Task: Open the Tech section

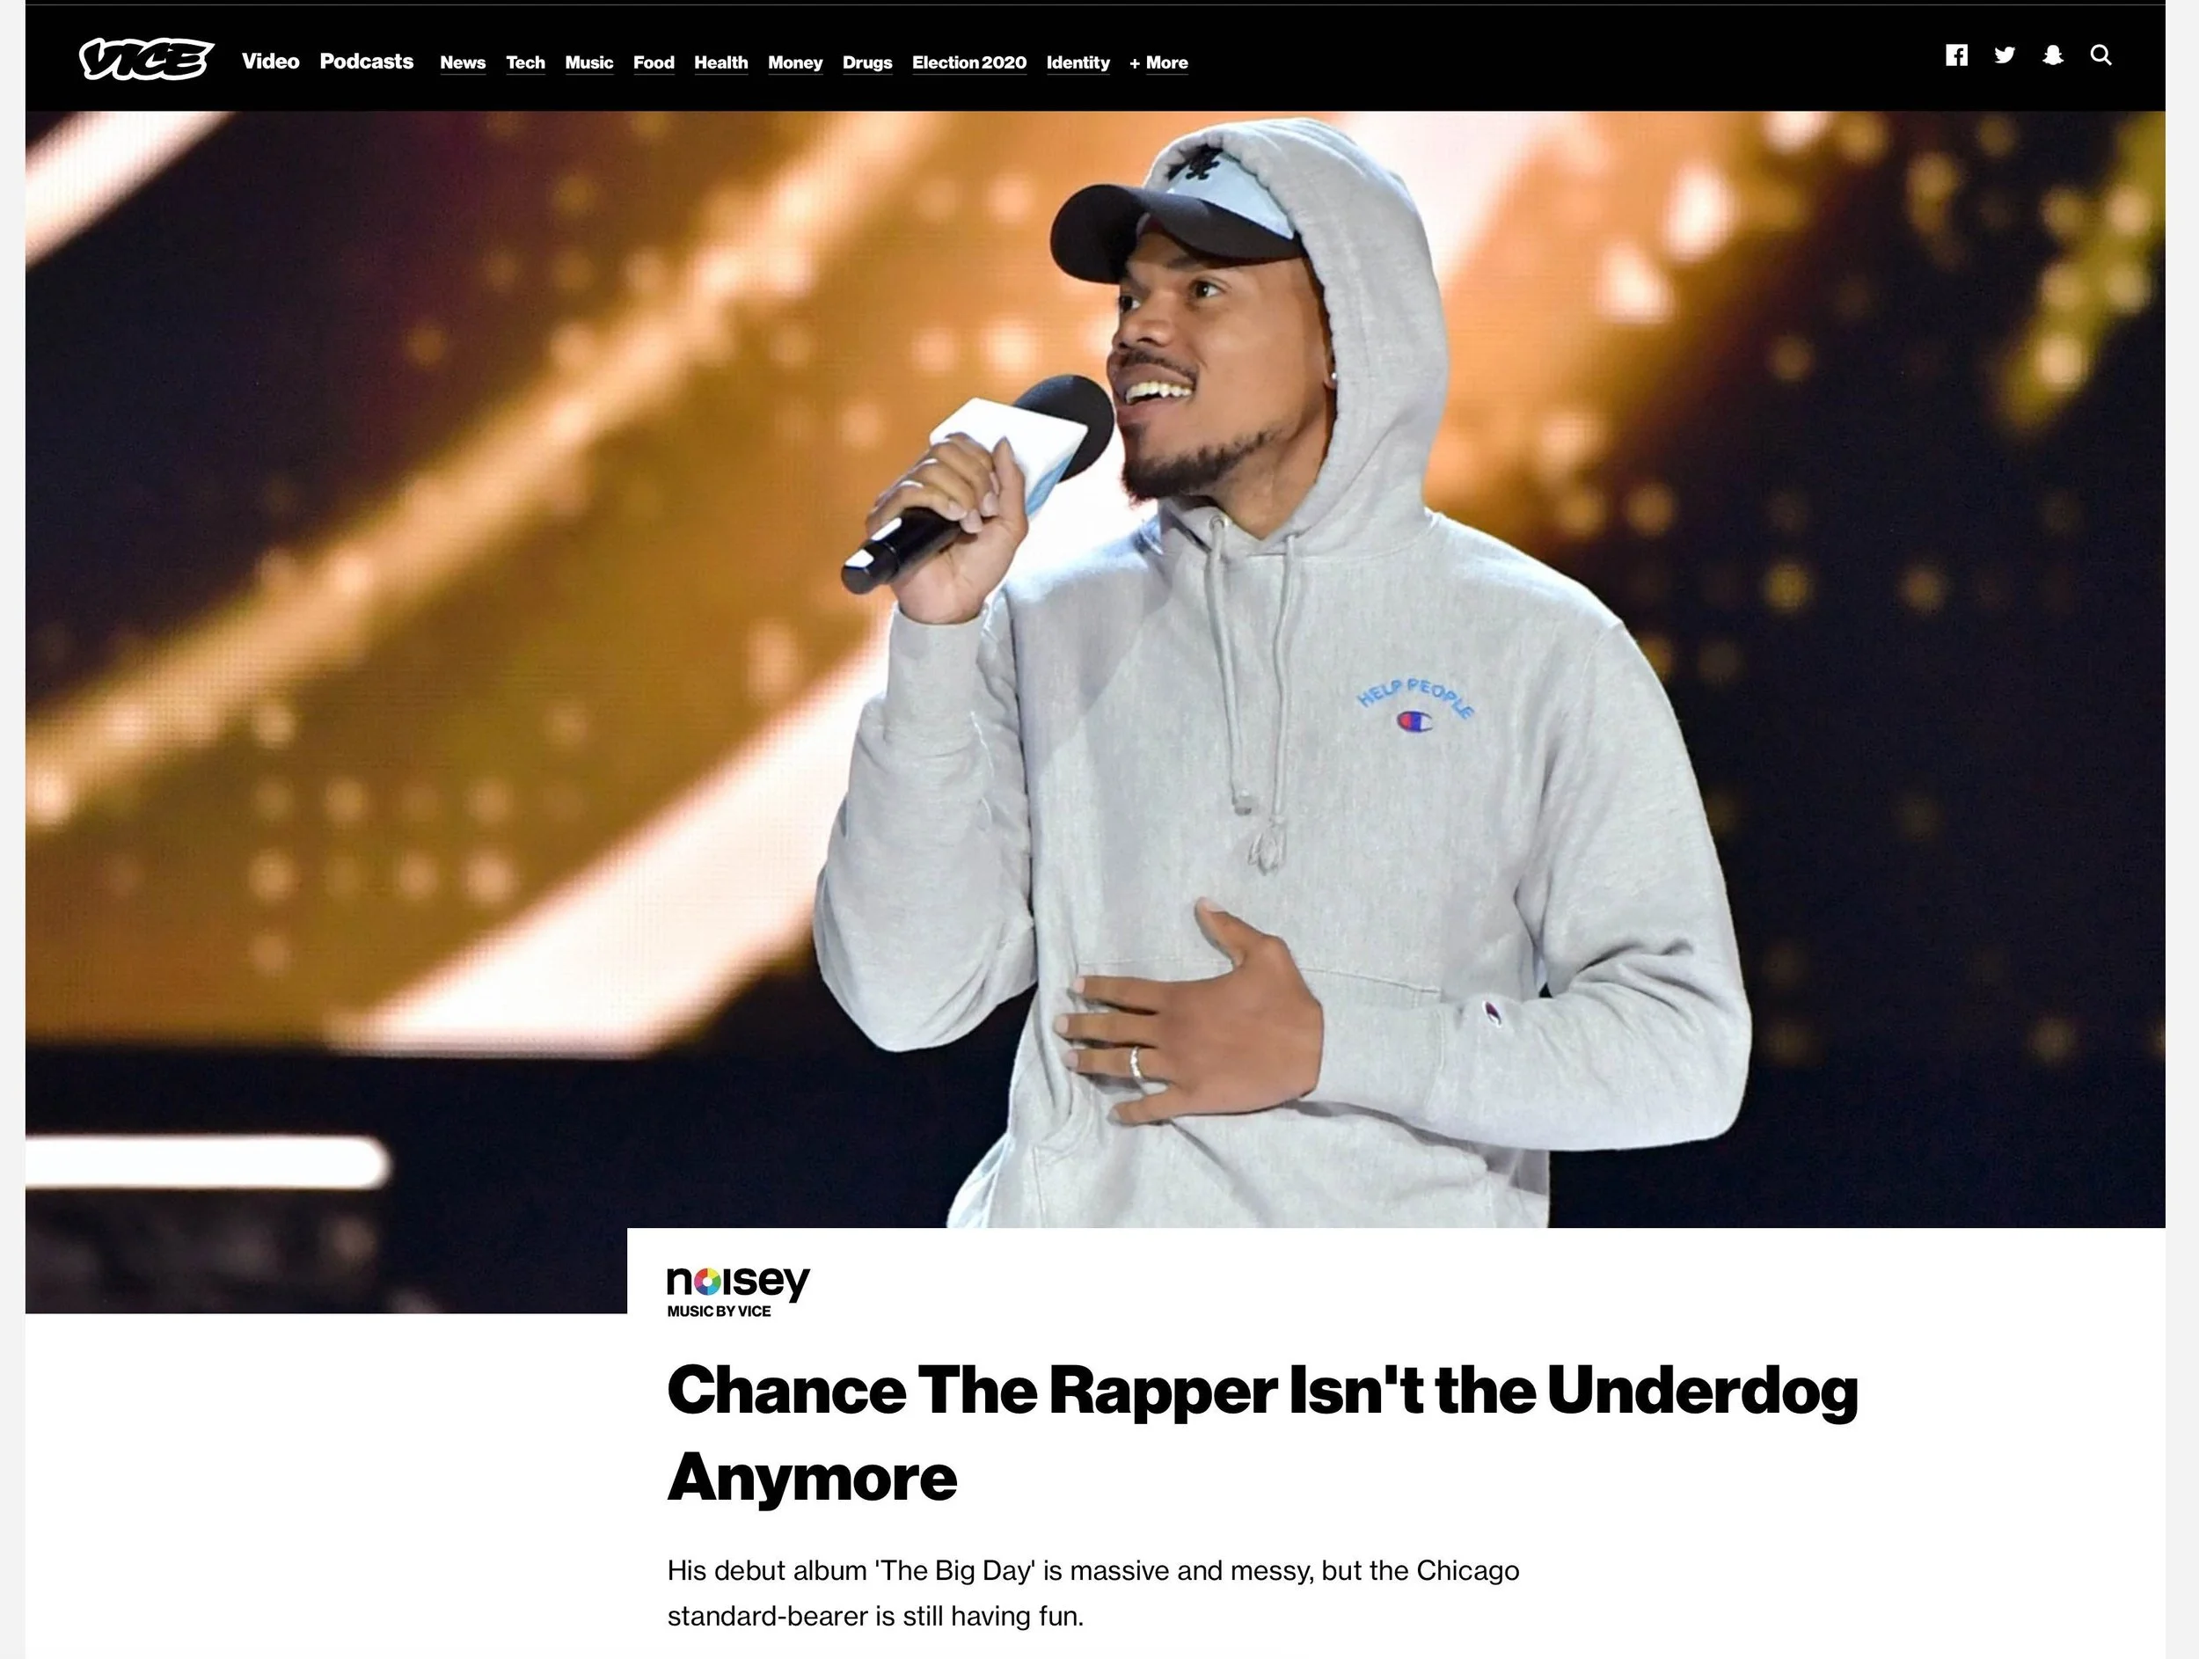Action: [526, 62]
